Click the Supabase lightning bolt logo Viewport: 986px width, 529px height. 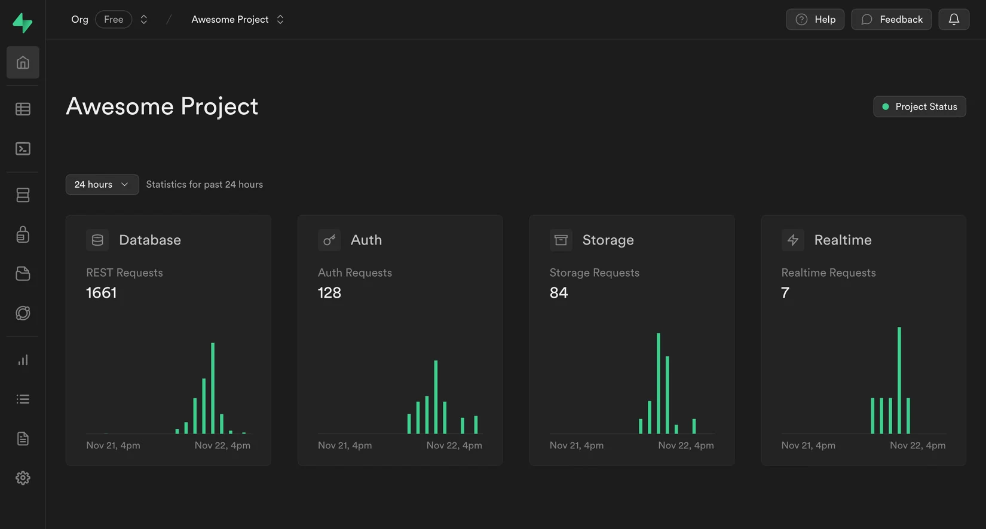click(23, 23)
